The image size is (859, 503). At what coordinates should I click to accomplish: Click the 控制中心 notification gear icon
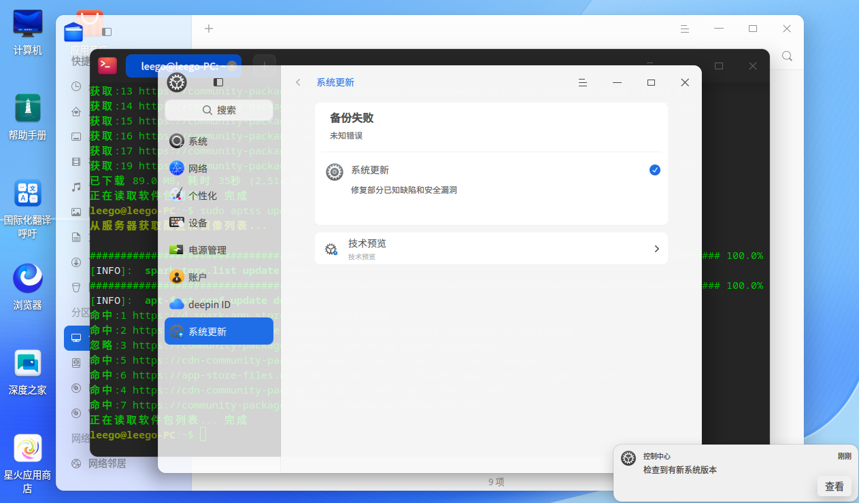(x=628, y=458)
